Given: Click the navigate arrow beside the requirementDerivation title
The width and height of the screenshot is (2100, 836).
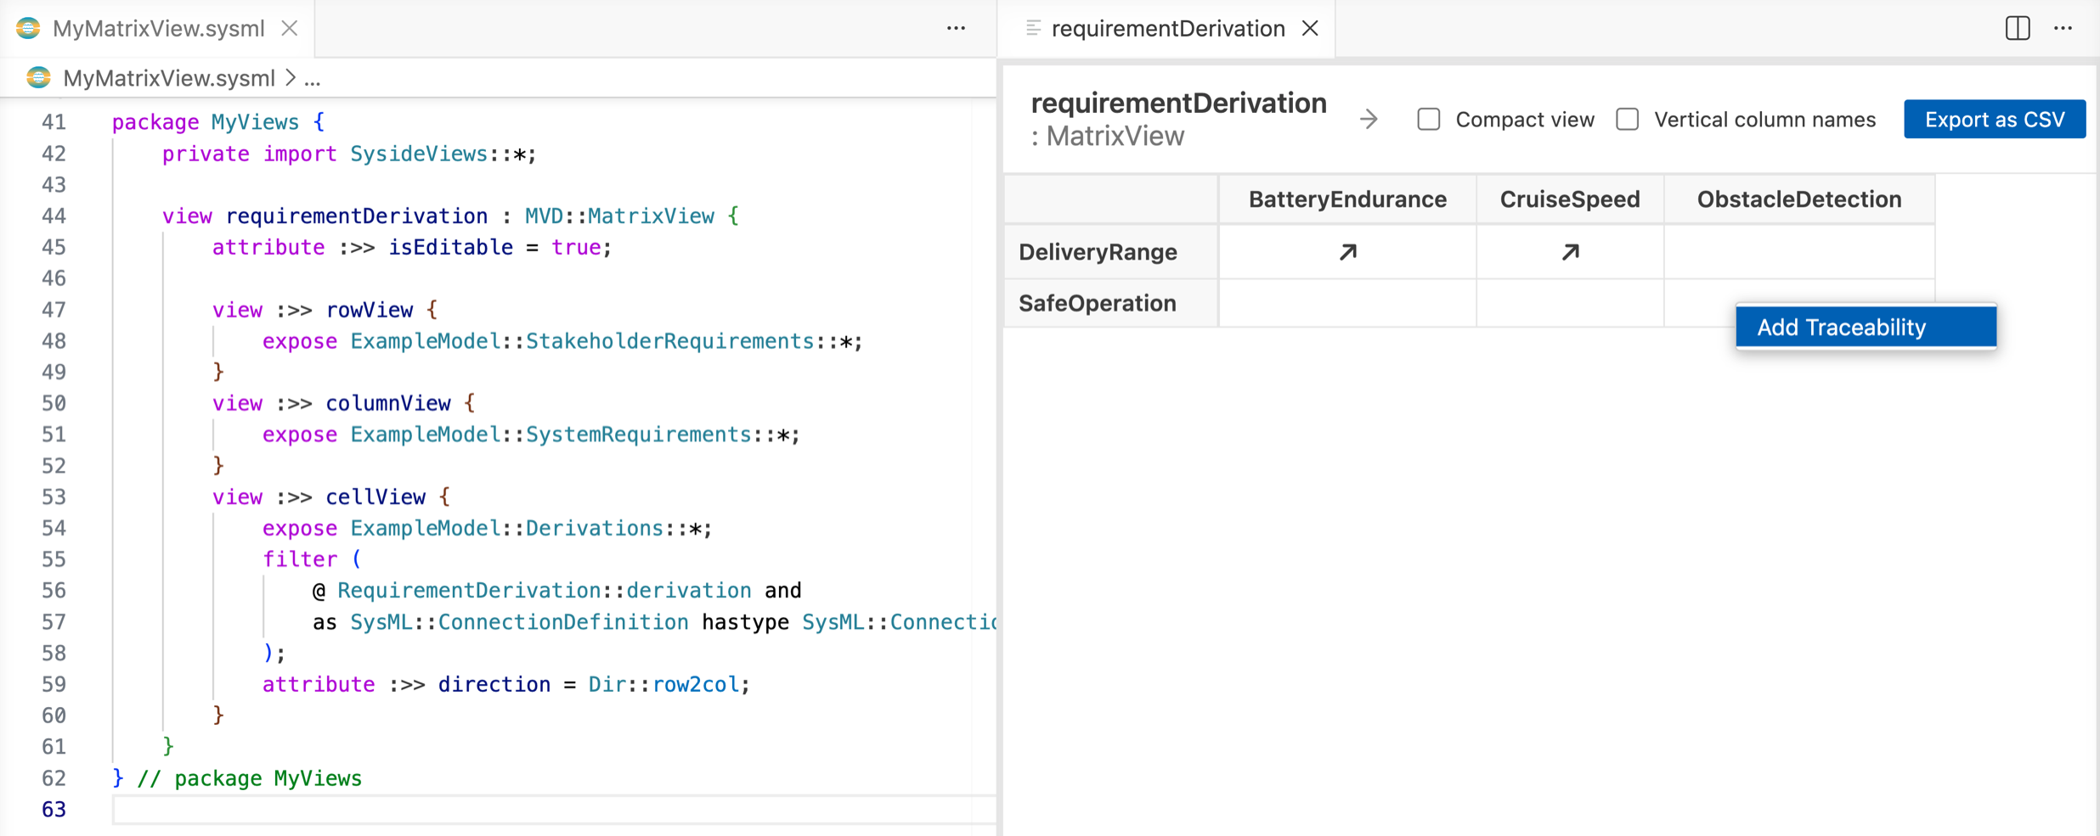Looking at the screenshot, I should pyautogui.click(x=1368, y=120).
